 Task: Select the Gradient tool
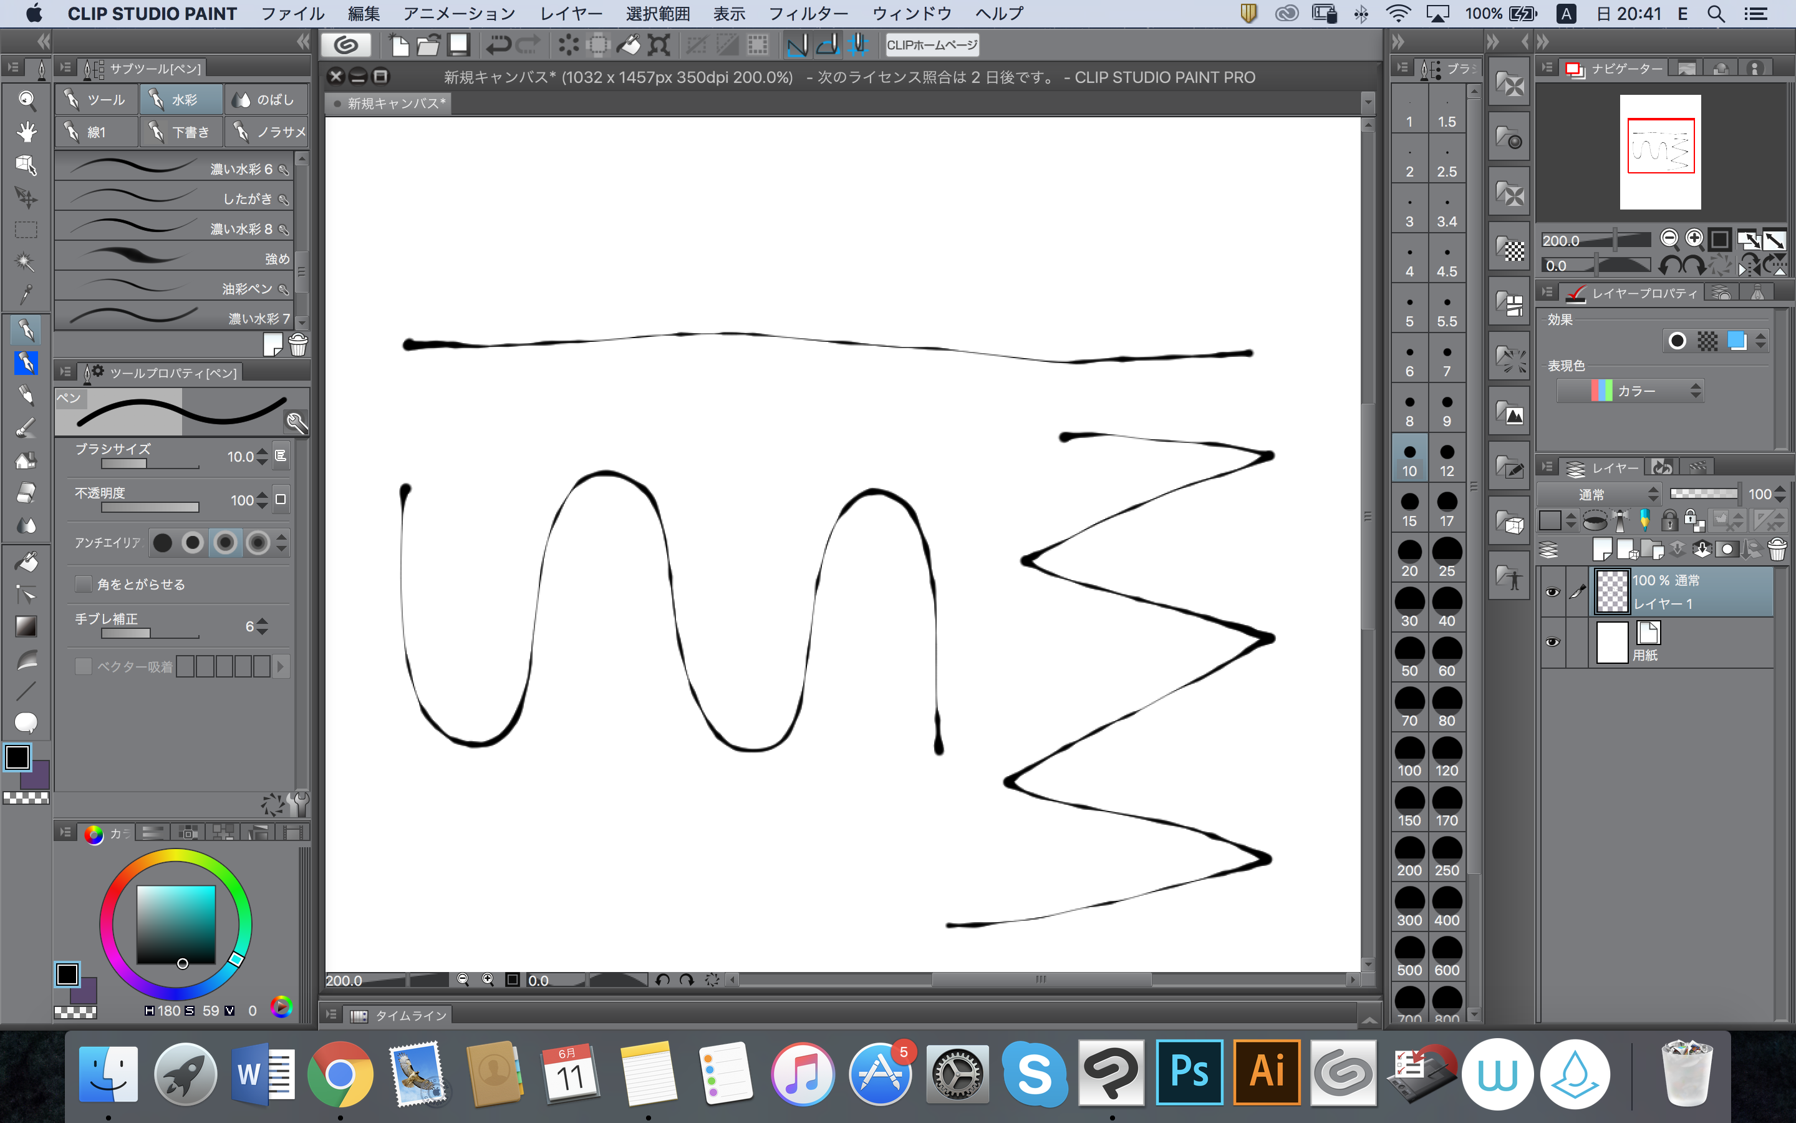(26, 626)
